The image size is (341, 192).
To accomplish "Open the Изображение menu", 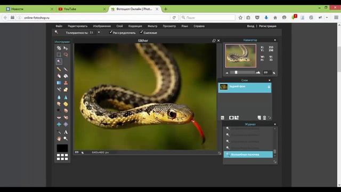I will (x=102, y=26).
